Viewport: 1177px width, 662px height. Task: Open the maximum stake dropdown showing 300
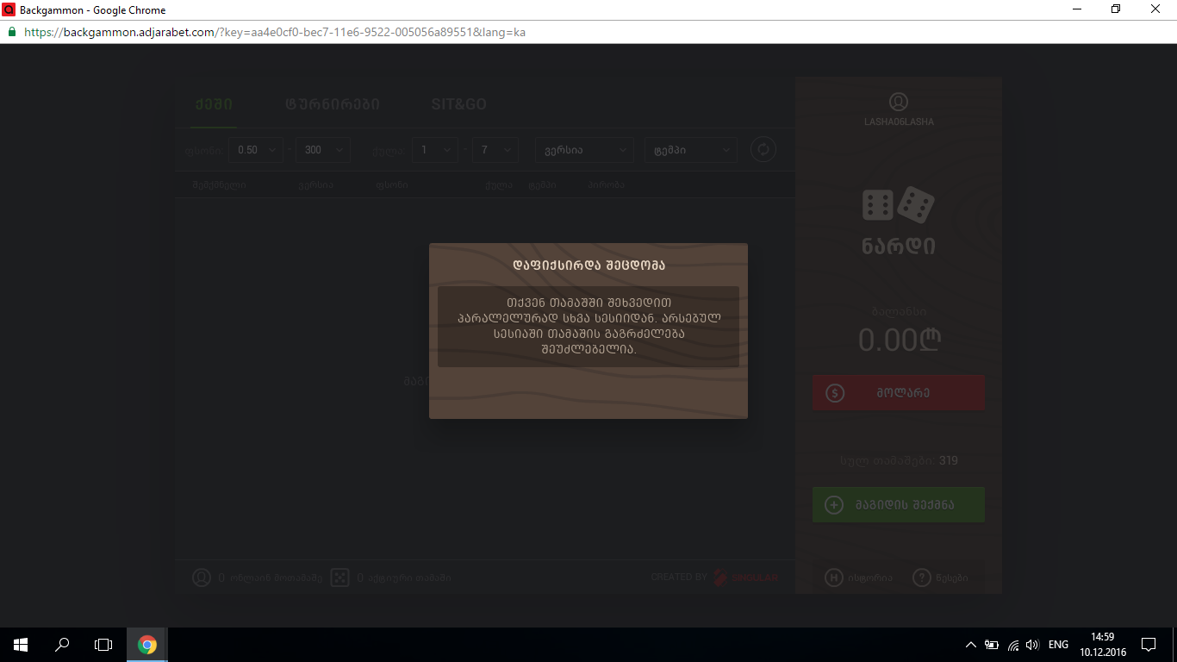click(323, 150)
